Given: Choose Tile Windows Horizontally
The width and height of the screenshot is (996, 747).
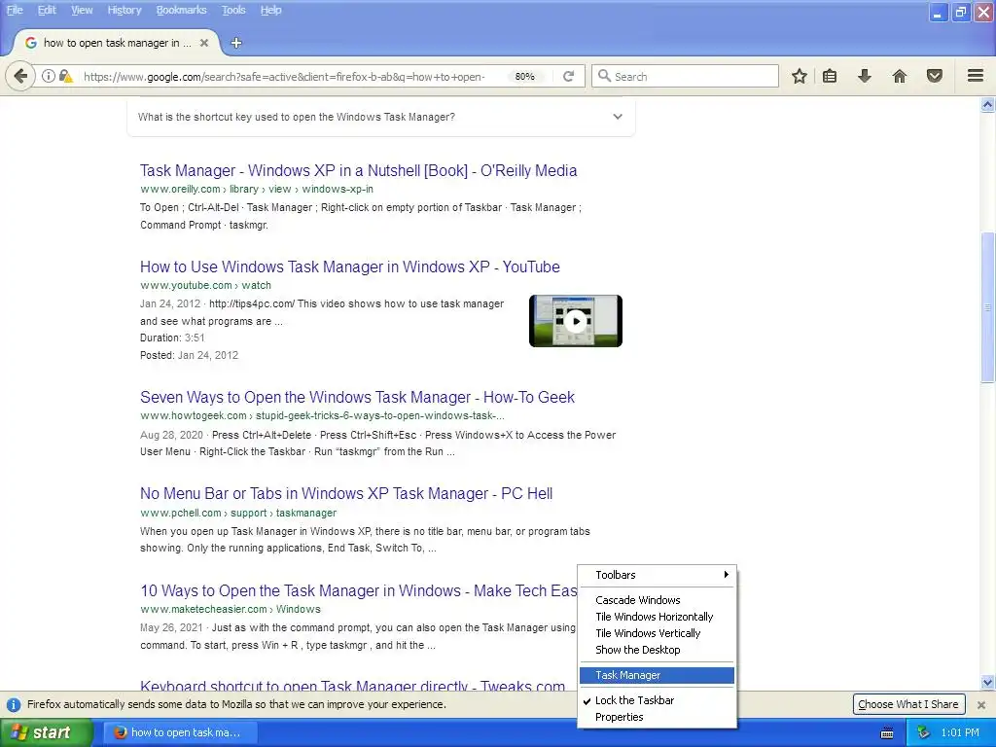Looking at the screenshot, I should pos(657,617).
